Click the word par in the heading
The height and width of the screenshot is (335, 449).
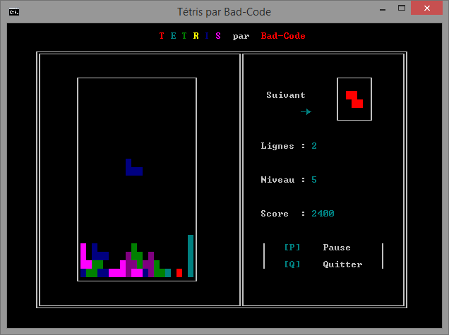click(x=241, y=37)
